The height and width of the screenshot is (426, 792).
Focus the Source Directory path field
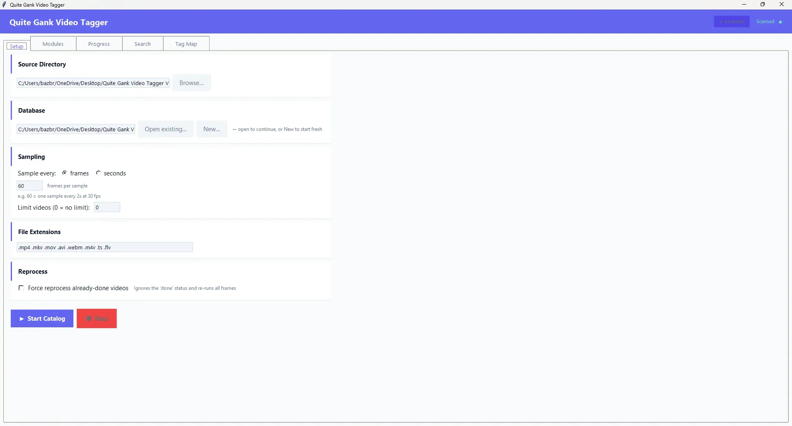[x=93, y=83]
